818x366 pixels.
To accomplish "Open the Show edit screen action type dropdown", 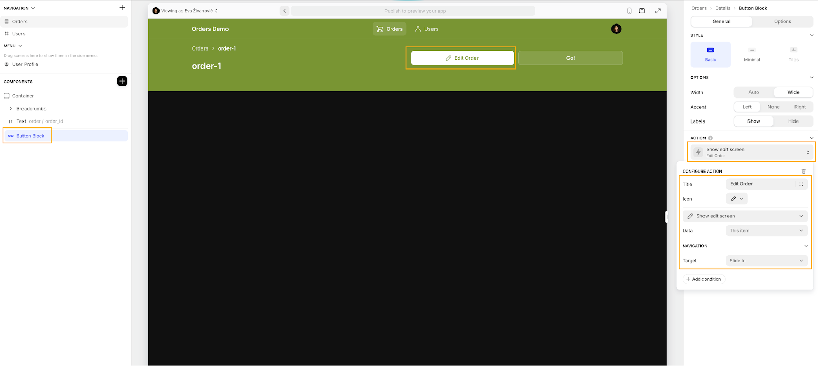I will (x=745, y=216).
